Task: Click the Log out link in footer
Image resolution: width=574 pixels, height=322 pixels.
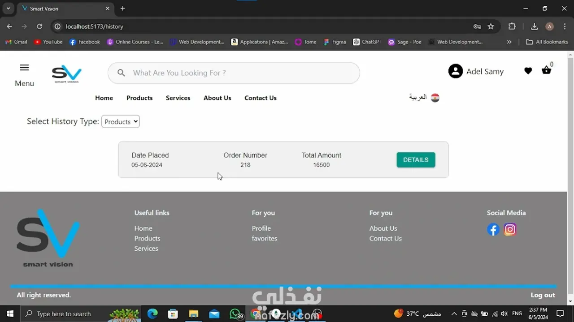Action: coord(543,295)
